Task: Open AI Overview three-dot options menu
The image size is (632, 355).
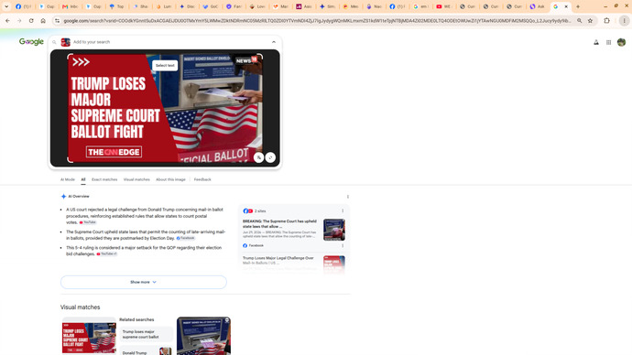Action: coord(348,197)
